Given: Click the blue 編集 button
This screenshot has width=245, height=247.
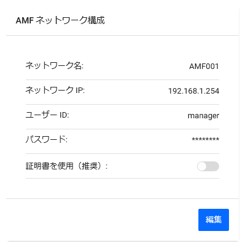Looking at the screenshot, I should point(214,220).
